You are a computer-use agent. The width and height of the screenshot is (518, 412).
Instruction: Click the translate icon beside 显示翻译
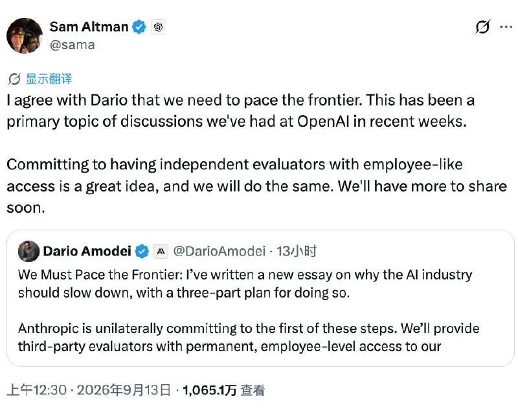pyautogui.click(x=14, y=79)
